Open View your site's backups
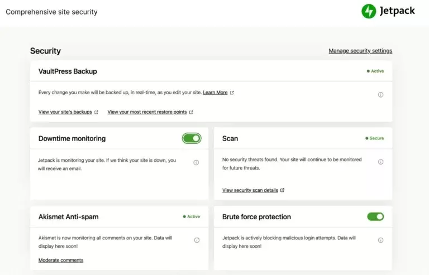The image size is (429, 275). point(65,112)
